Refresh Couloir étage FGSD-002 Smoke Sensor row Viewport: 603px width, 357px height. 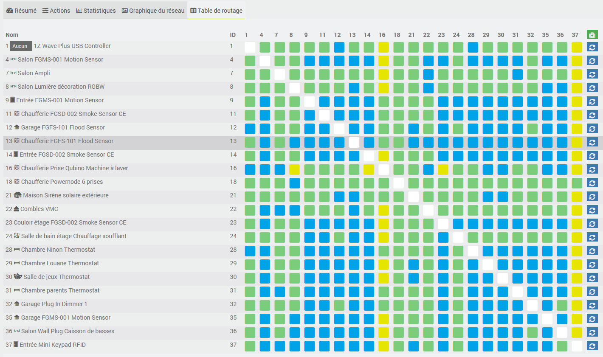tap(592, 224)
